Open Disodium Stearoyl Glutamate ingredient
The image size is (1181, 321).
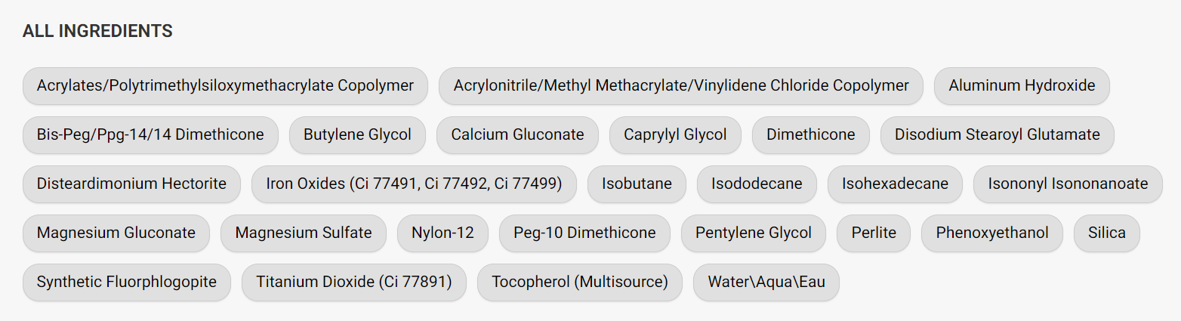998,134
